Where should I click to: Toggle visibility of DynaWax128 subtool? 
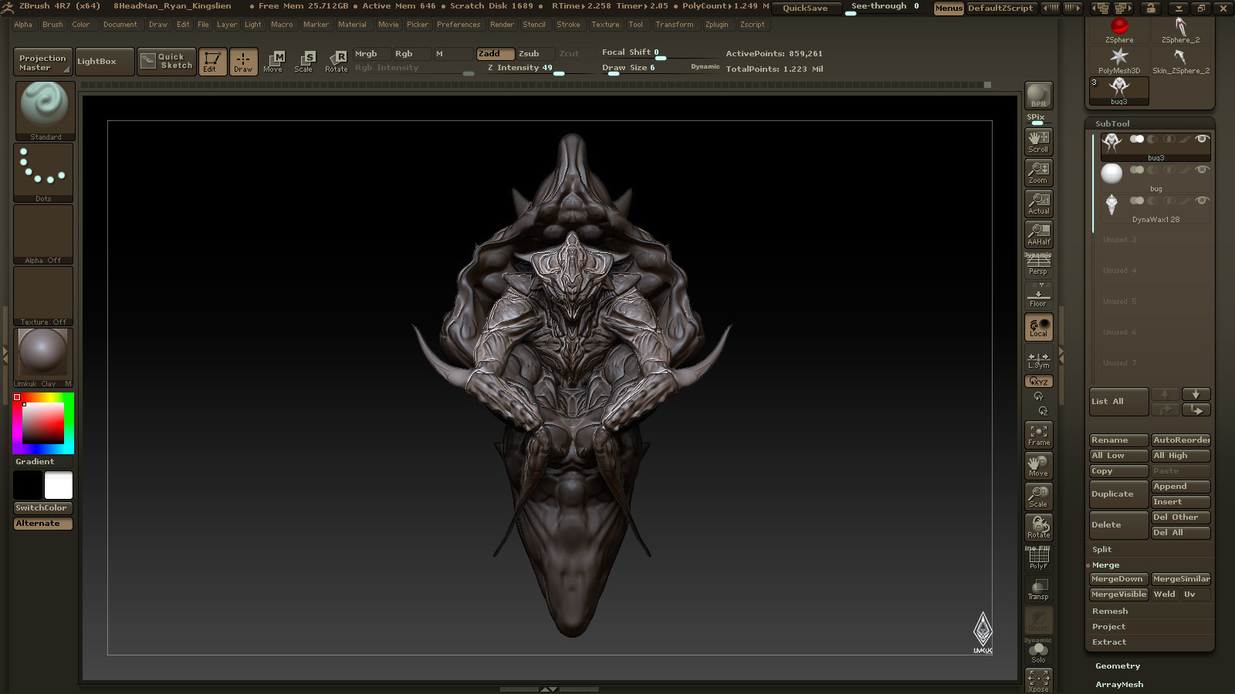[x=1201, y=201]
